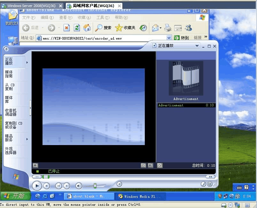Open the IE History icon
257x208 pixels.
143,28
